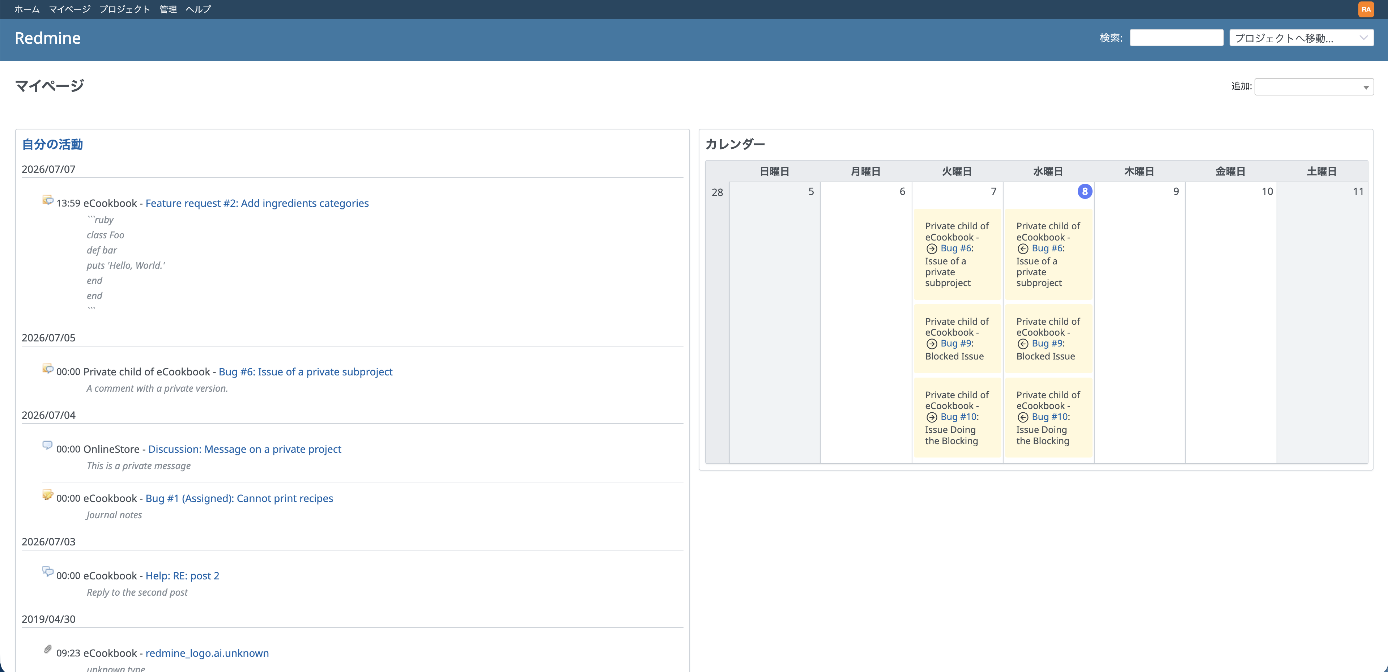Click the 2026/07/03 date heading
This screenshot has width=1388, height=672.
click(48, 542)
